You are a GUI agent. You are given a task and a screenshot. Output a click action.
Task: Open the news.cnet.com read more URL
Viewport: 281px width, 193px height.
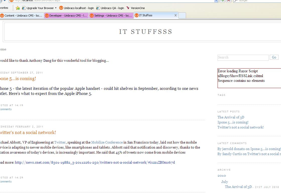[95, 163]
